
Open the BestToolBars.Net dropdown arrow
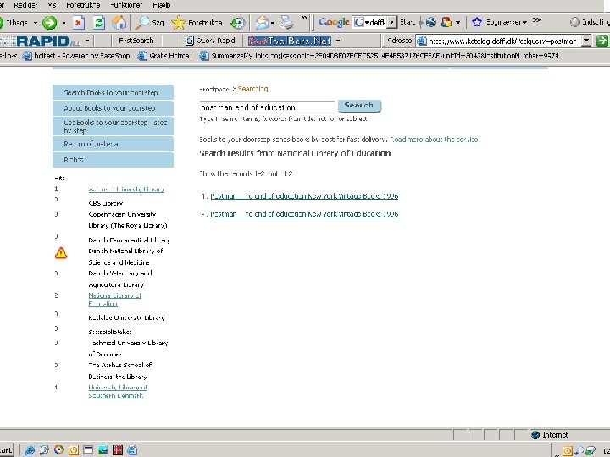[338, 41]
